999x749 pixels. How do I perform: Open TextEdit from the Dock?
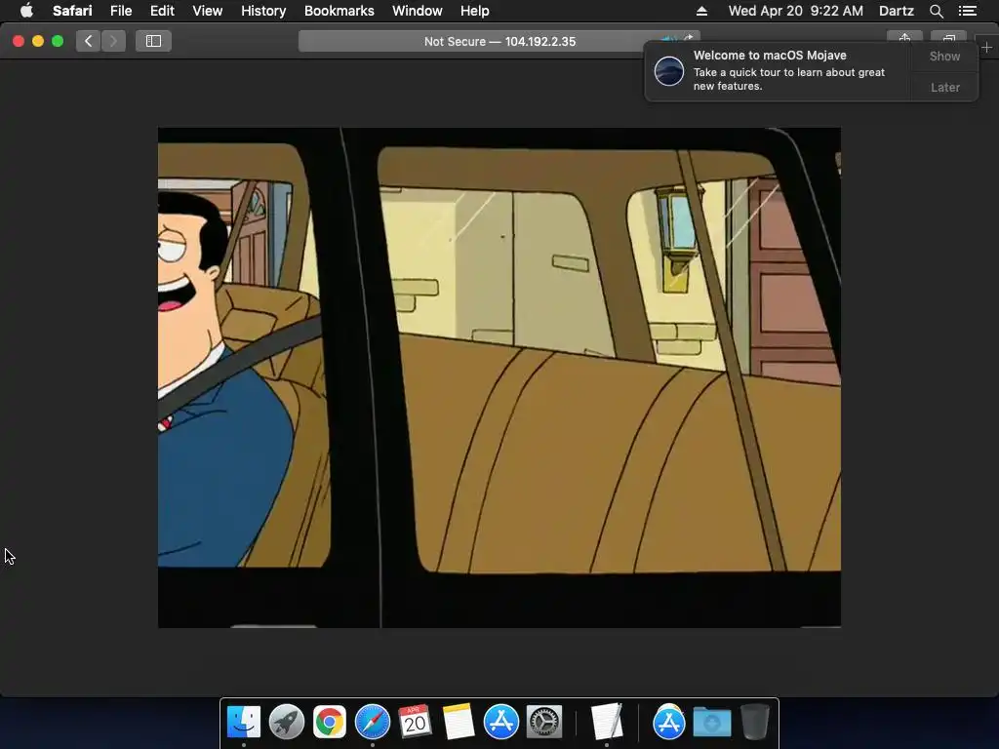click(606, 723)
